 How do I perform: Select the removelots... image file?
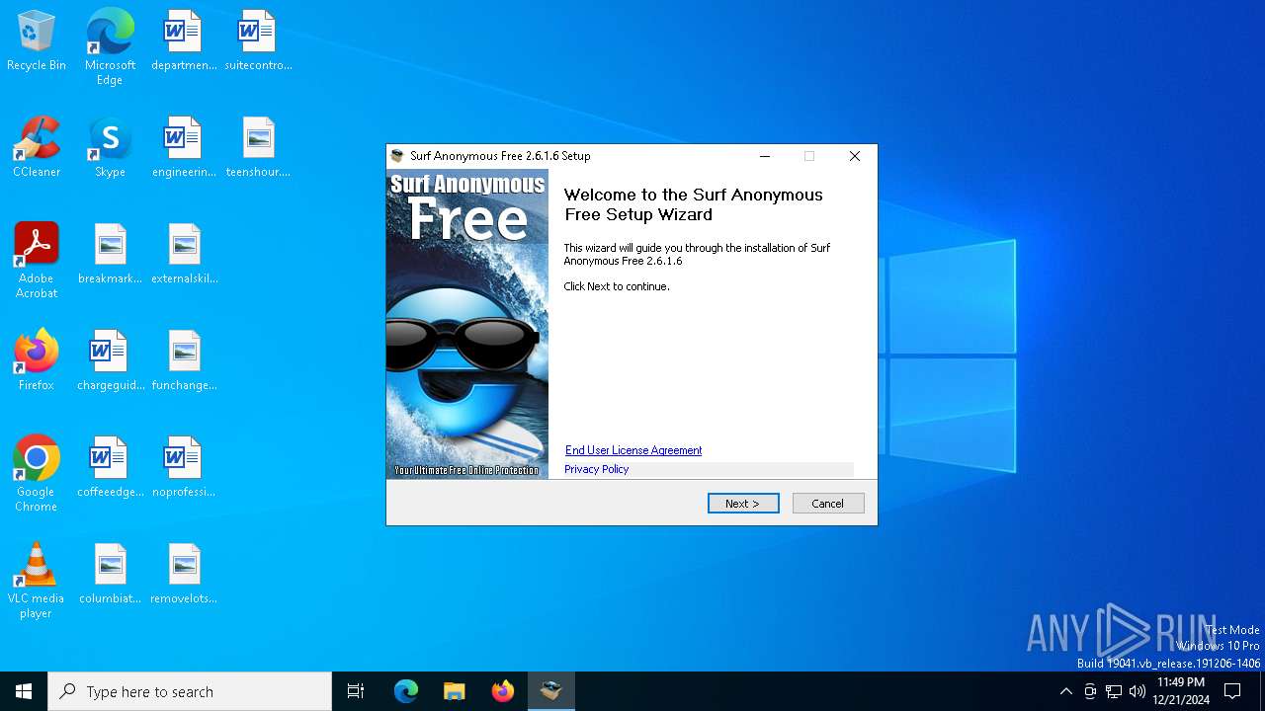(184, 574)
